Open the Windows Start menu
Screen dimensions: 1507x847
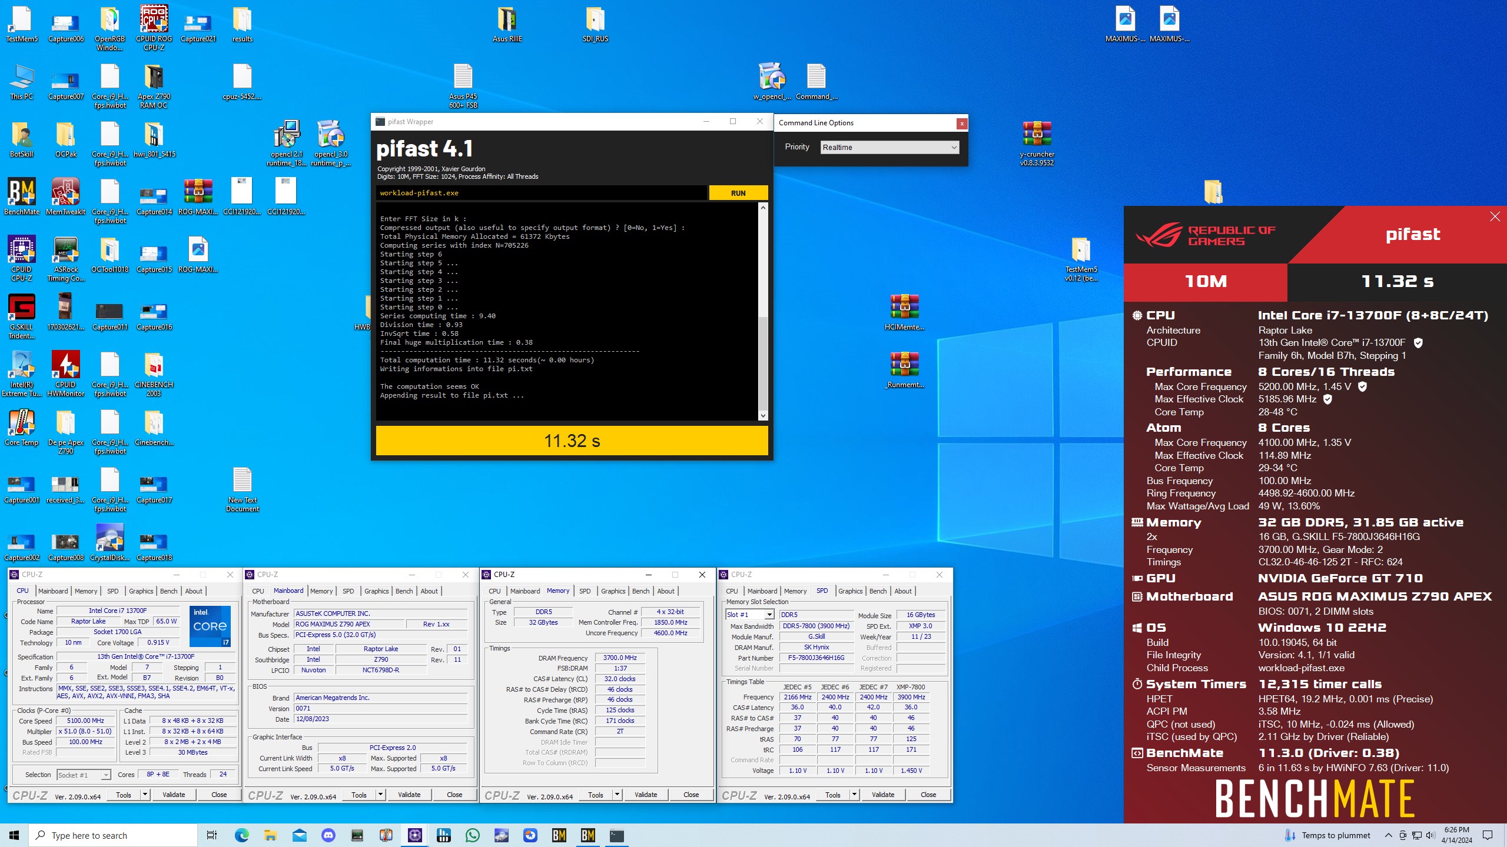click(14, 835)
